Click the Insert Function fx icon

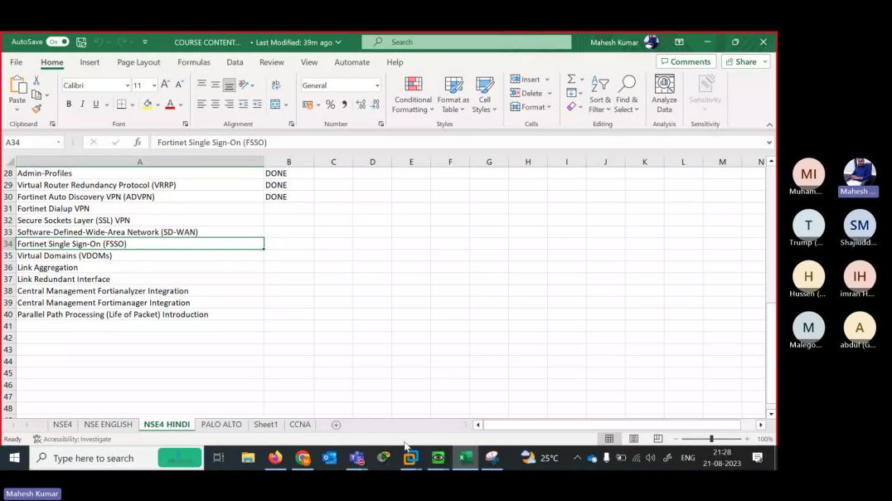coord(138,143)
